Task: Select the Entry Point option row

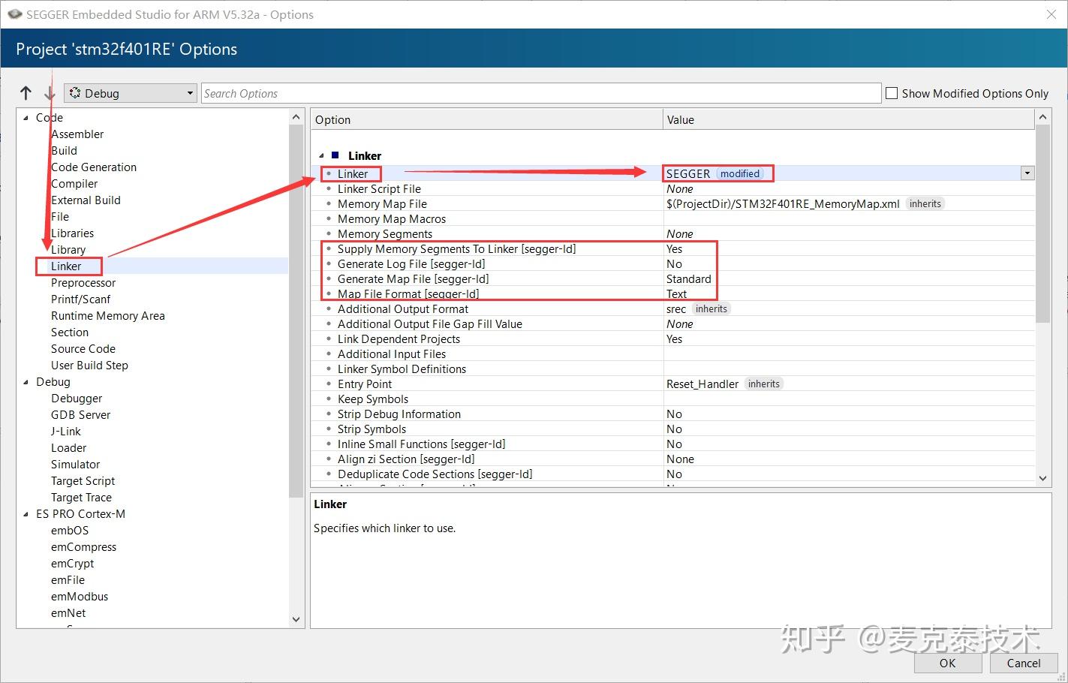Action: click(x=365, y=384)
